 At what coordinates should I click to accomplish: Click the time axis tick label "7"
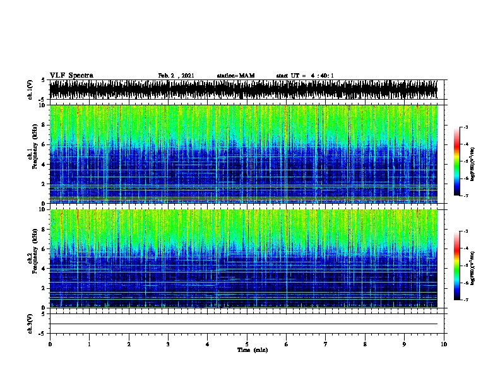tap(326, 344)
